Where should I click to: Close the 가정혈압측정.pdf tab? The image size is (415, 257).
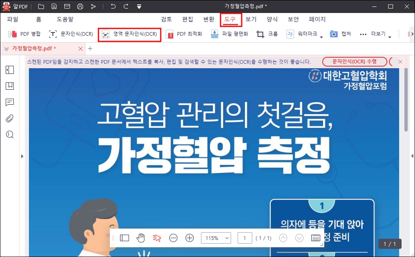pos(81,49)
